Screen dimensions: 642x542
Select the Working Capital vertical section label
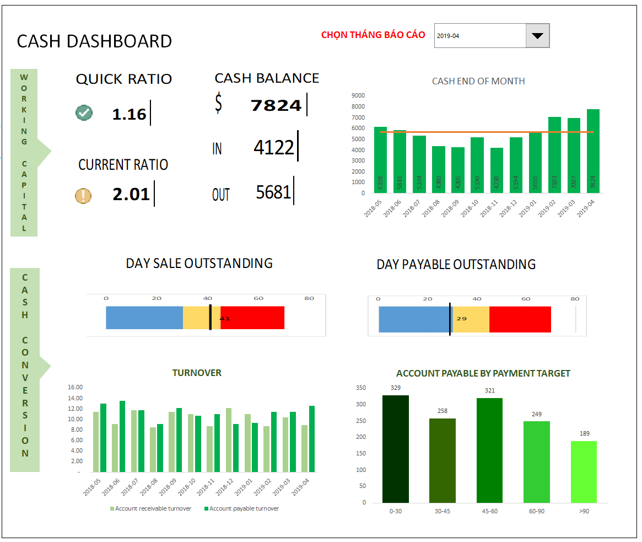(x=24, y=152)
